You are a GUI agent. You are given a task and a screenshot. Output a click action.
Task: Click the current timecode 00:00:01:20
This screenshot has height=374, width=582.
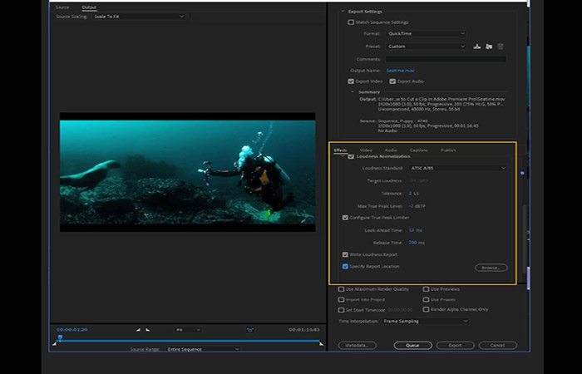[x=72, y=329]
